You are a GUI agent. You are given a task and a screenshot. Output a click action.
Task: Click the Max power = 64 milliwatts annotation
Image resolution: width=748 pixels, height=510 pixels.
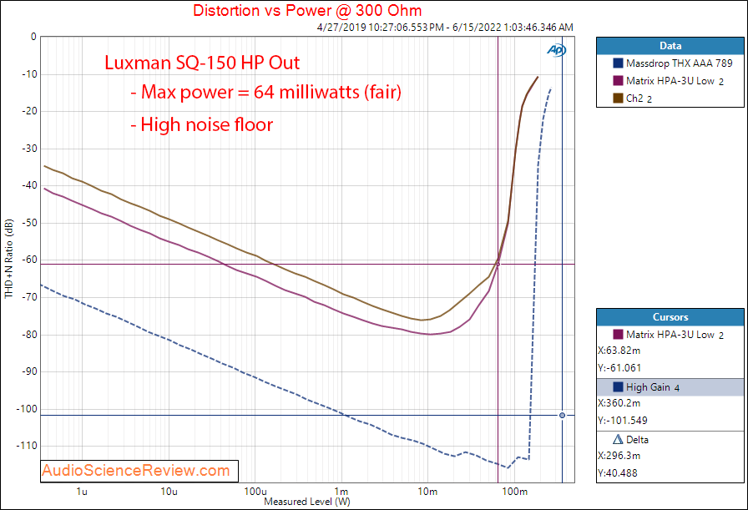266,92
